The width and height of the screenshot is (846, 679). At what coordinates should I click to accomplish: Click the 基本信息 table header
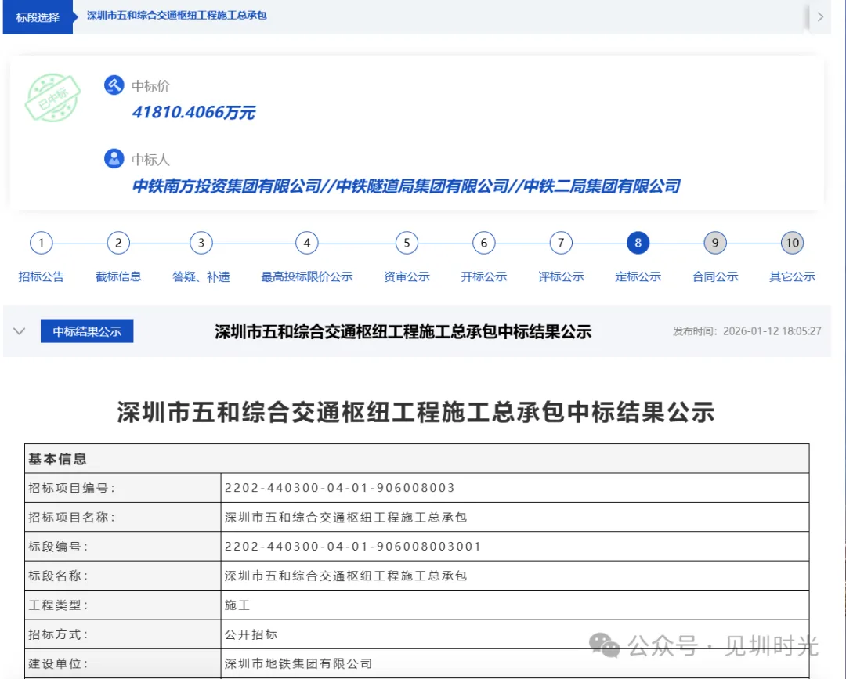coord(417,458)
